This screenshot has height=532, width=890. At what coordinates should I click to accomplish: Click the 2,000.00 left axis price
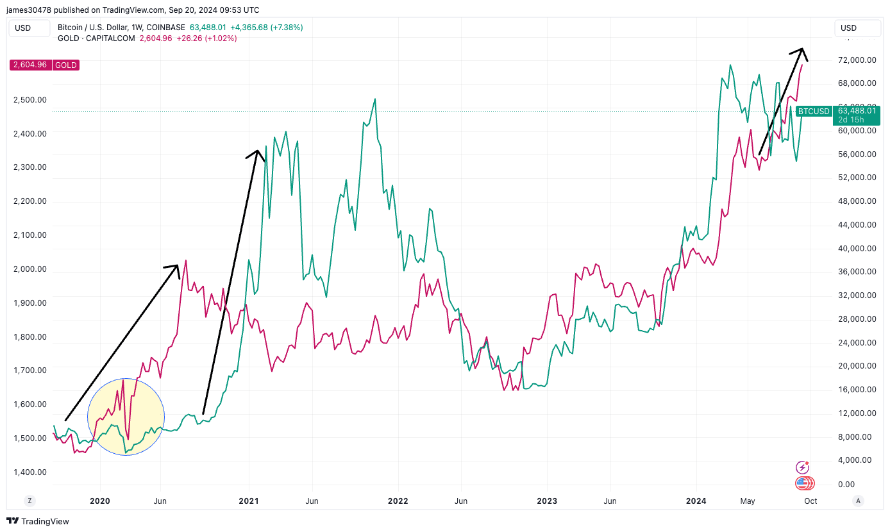pos(30,269)
